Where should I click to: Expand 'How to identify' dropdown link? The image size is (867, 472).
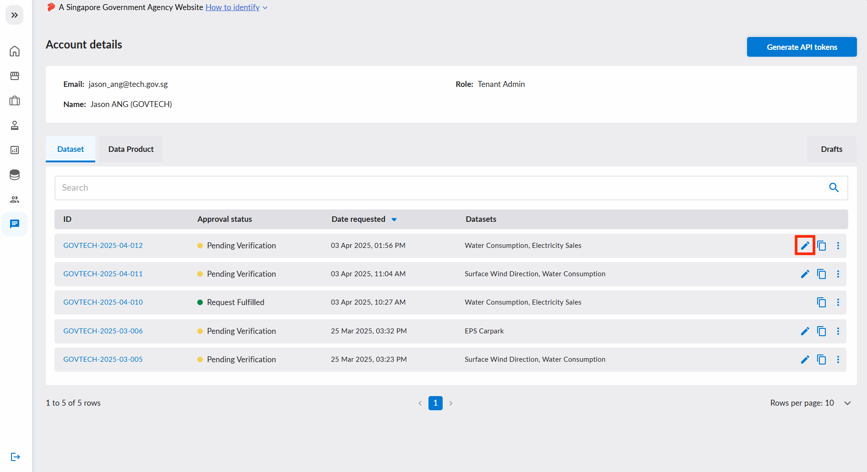pos(236,7)
